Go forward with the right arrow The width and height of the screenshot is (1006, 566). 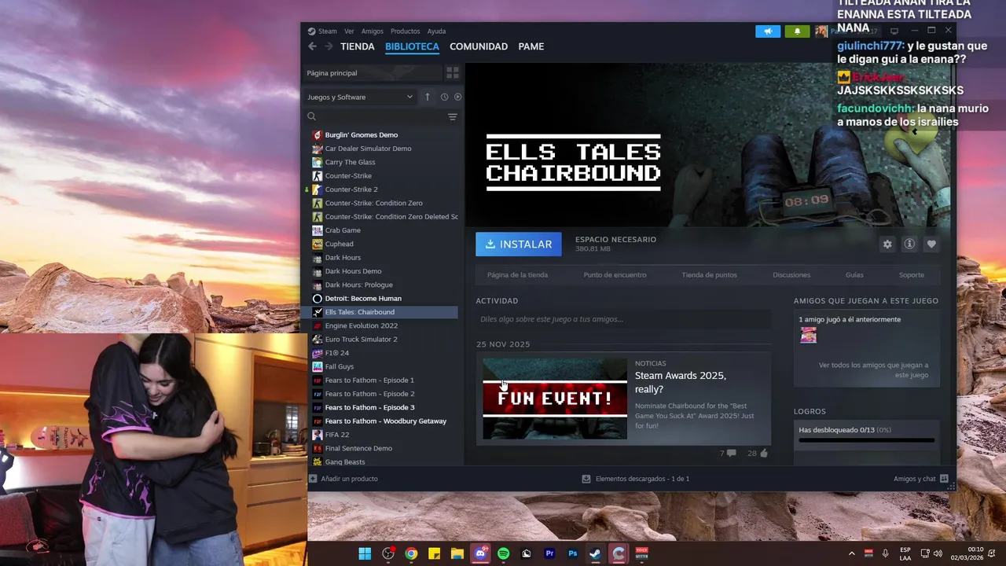tap(329, 46)
